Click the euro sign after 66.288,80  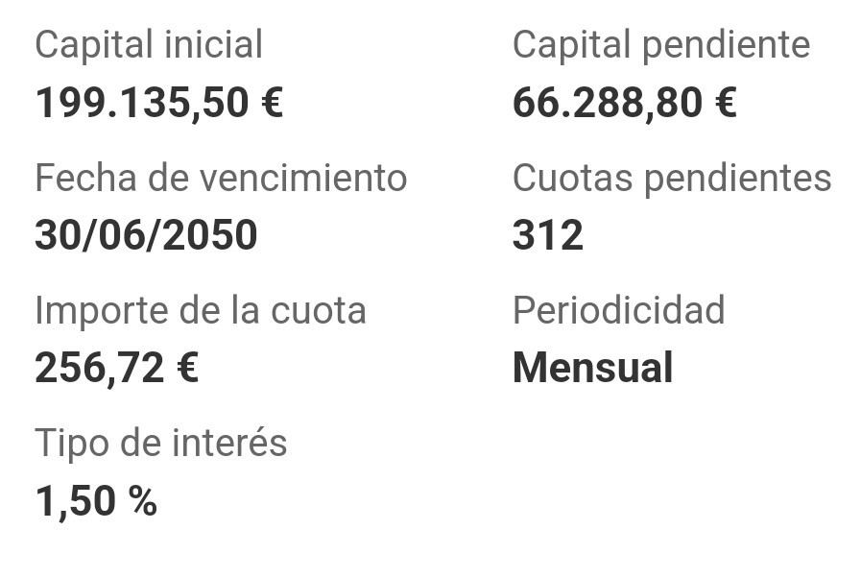coord(726,102)
